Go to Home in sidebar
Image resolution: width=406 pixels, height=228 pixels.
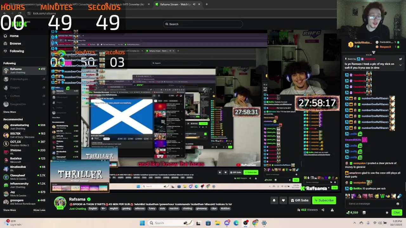(11, 36)
